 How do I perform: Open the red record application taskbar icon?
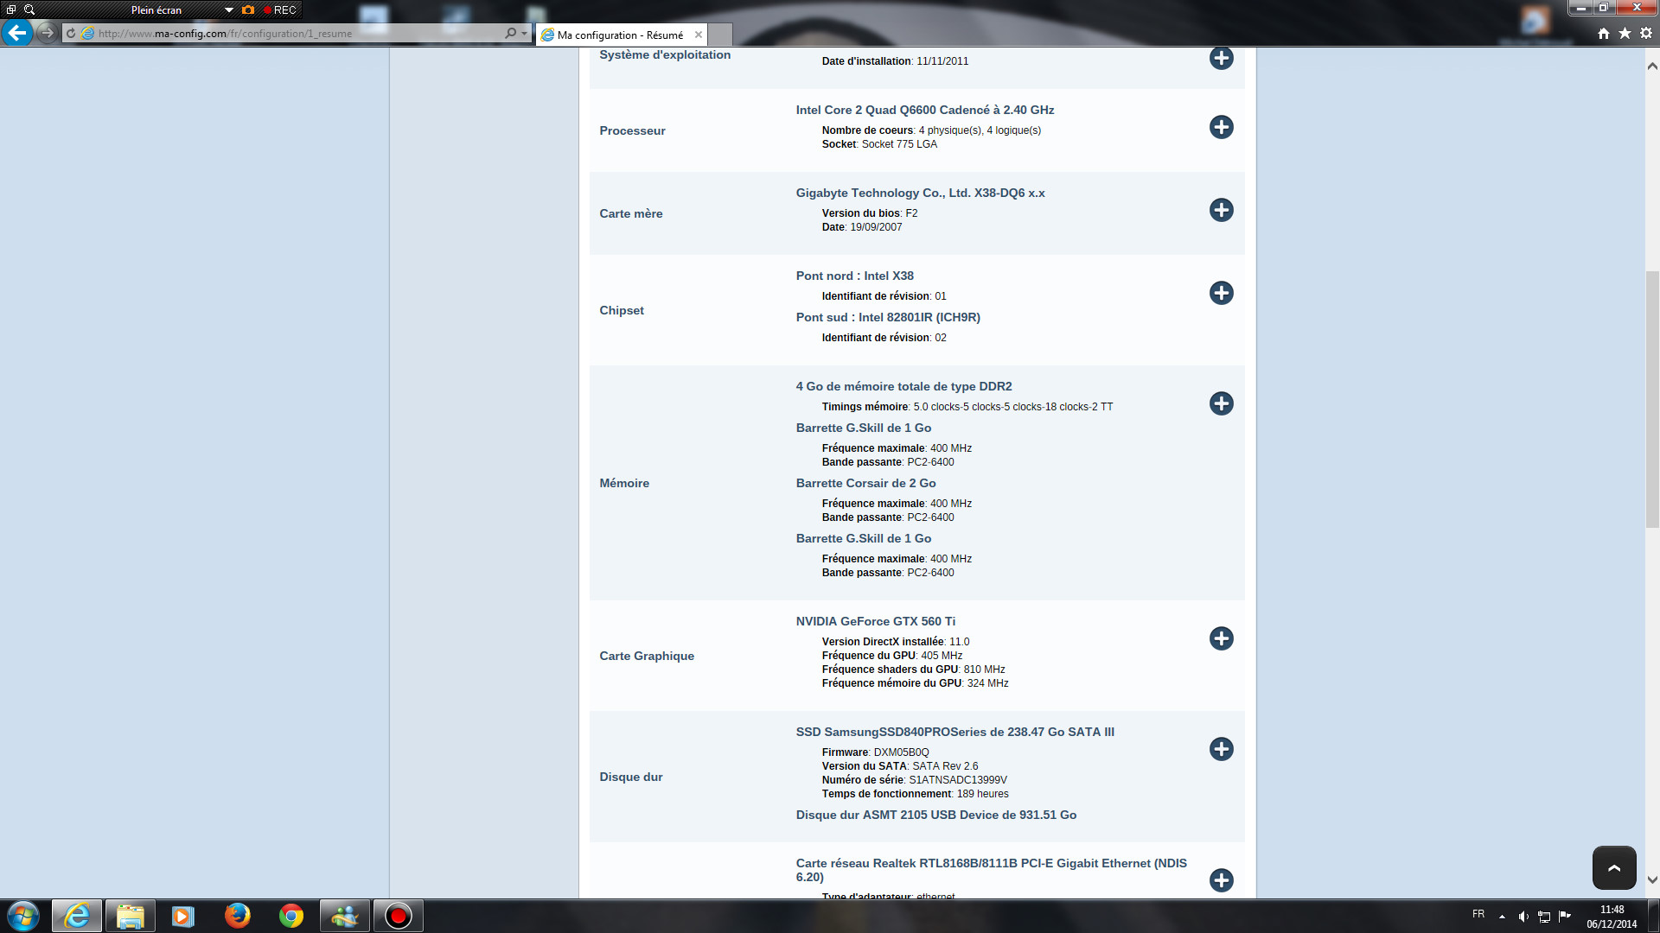[399, 916]
